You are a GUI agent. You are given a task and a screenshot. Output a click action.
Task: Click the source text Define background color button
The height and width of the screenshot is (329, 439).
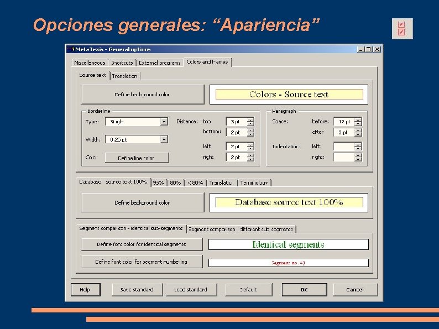(143, 95)
